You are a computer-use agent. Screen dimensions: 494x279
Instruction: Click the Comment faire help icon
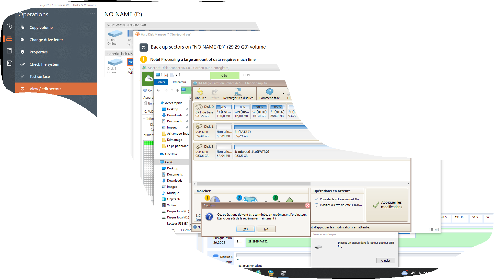pyautogui.click(x=270, y=91)
